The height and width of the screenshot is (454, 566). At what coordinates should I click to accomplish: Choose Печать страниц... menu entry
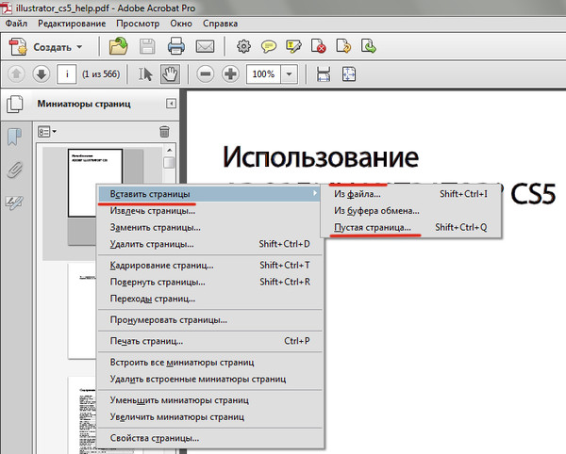[x=209, y=341]
